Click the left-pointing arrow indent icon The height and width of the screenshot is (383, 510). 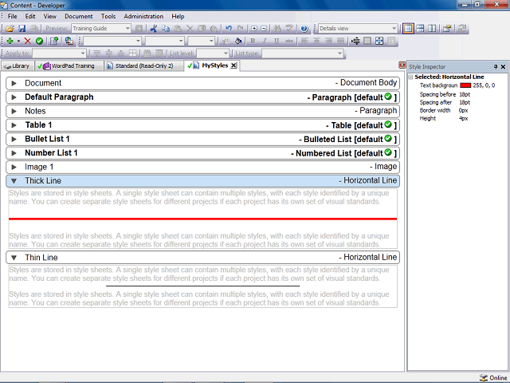tap(355, 41)
